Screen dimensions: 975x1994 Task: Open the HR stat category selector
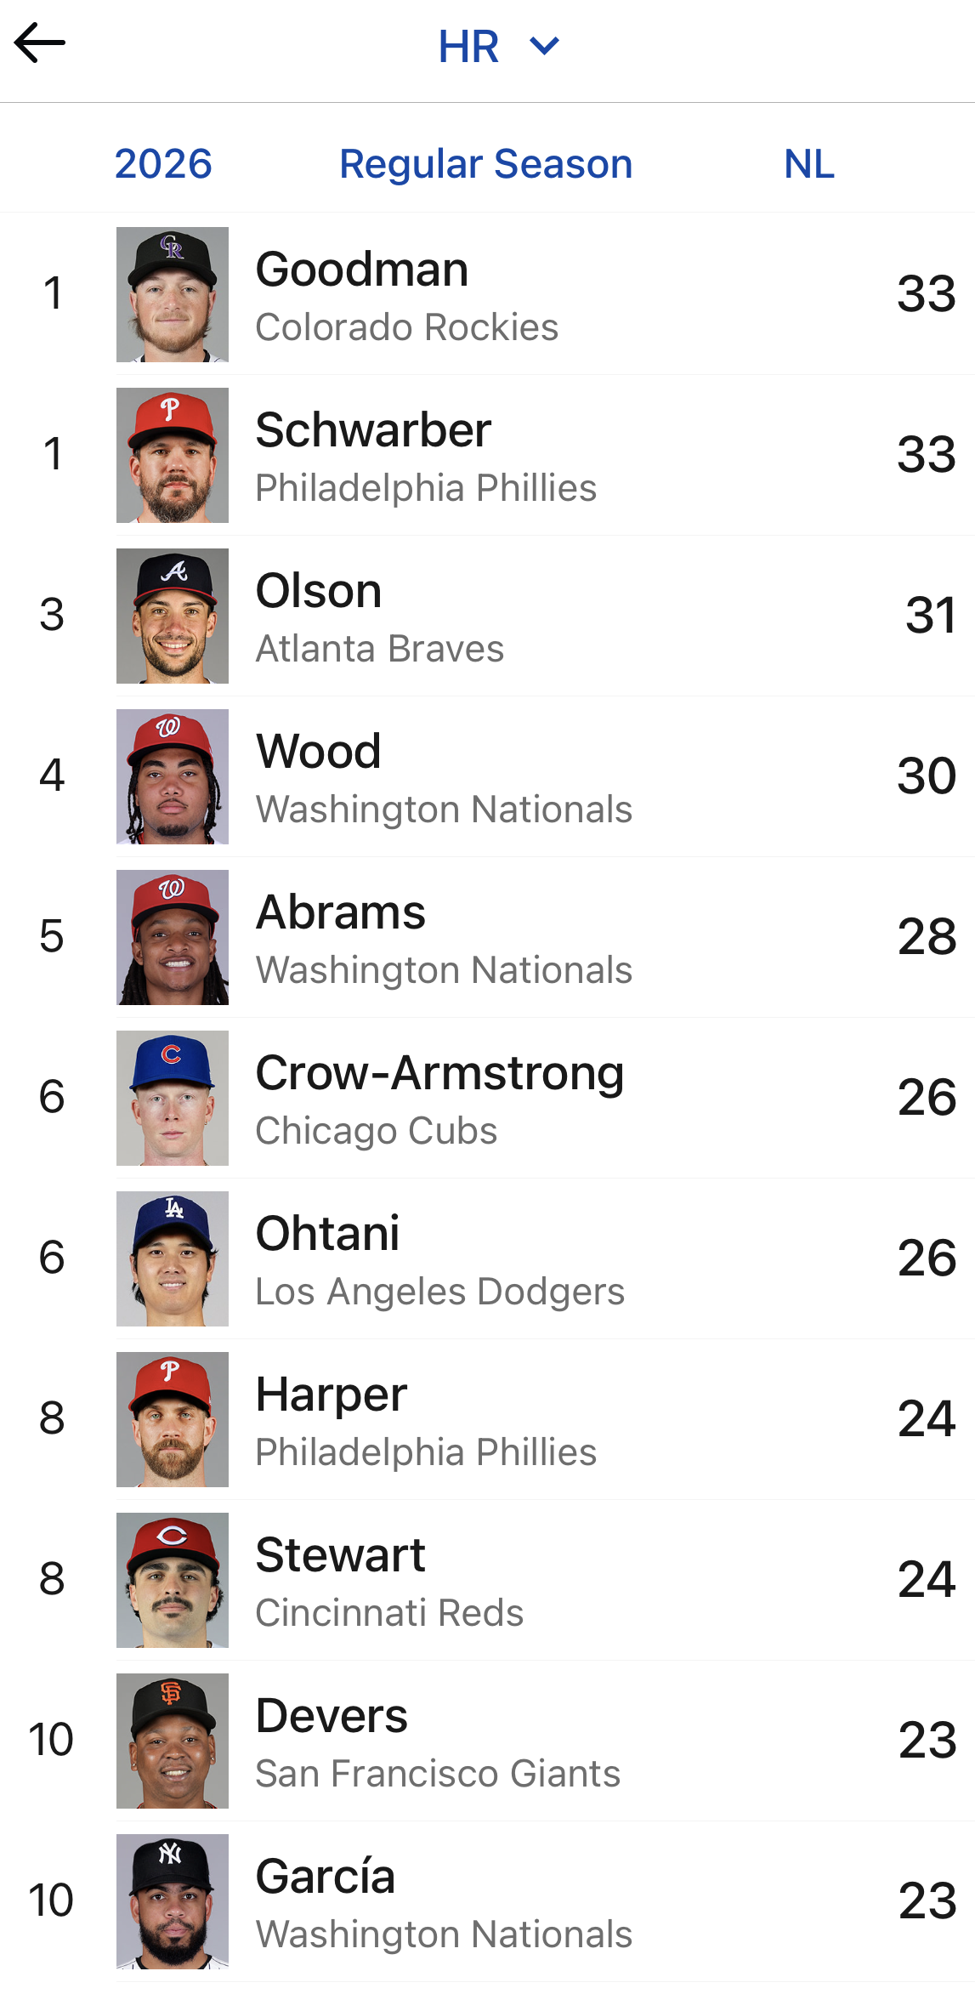click(498, 46)
